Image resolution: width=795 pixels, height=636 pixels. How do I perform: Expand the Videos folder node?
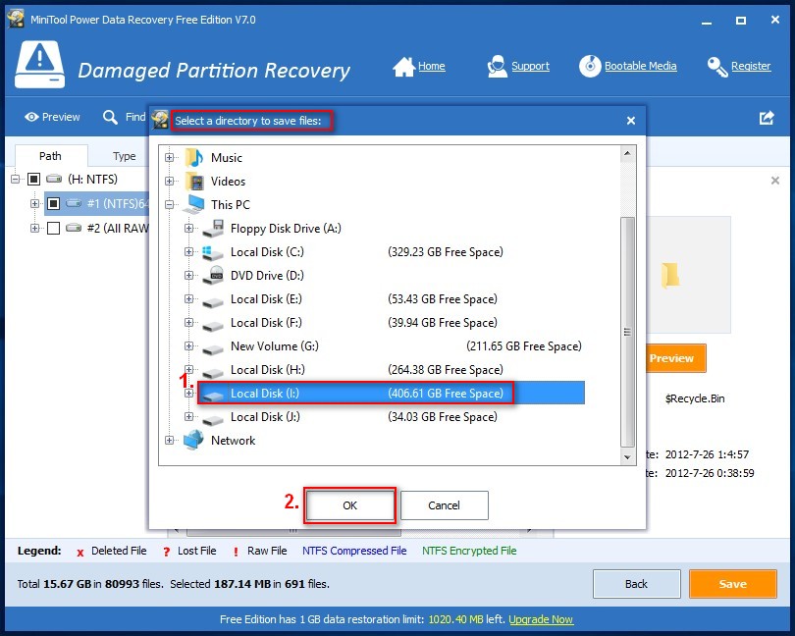(170, 181)
